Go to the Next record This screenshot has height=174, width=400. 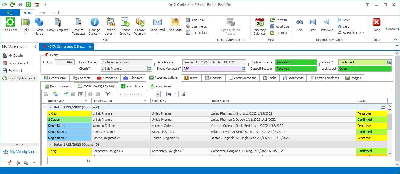click(x=343, y=20)
